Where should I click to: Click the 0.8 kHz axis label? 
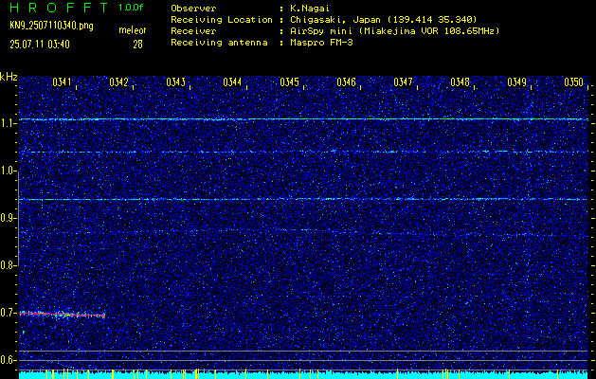coord(8,265)
